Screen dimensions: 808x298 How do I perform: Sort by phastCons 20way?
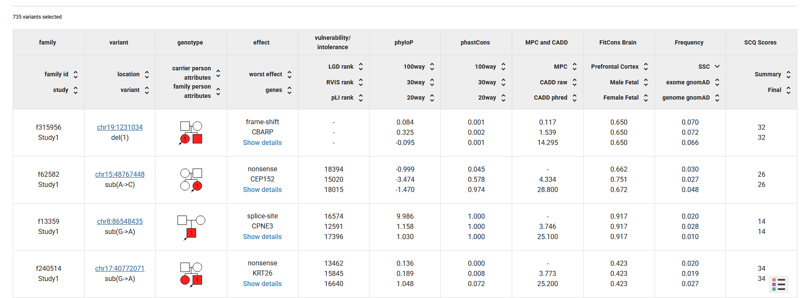tap(504, 97)
